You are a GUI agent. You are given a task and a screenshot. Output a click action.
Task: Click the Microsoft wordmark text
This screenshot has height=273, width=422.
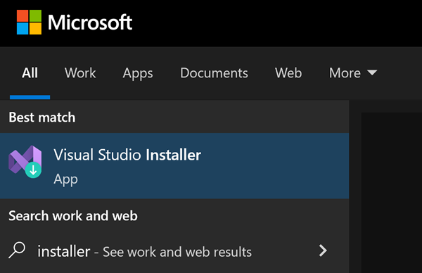click(90, 23)
